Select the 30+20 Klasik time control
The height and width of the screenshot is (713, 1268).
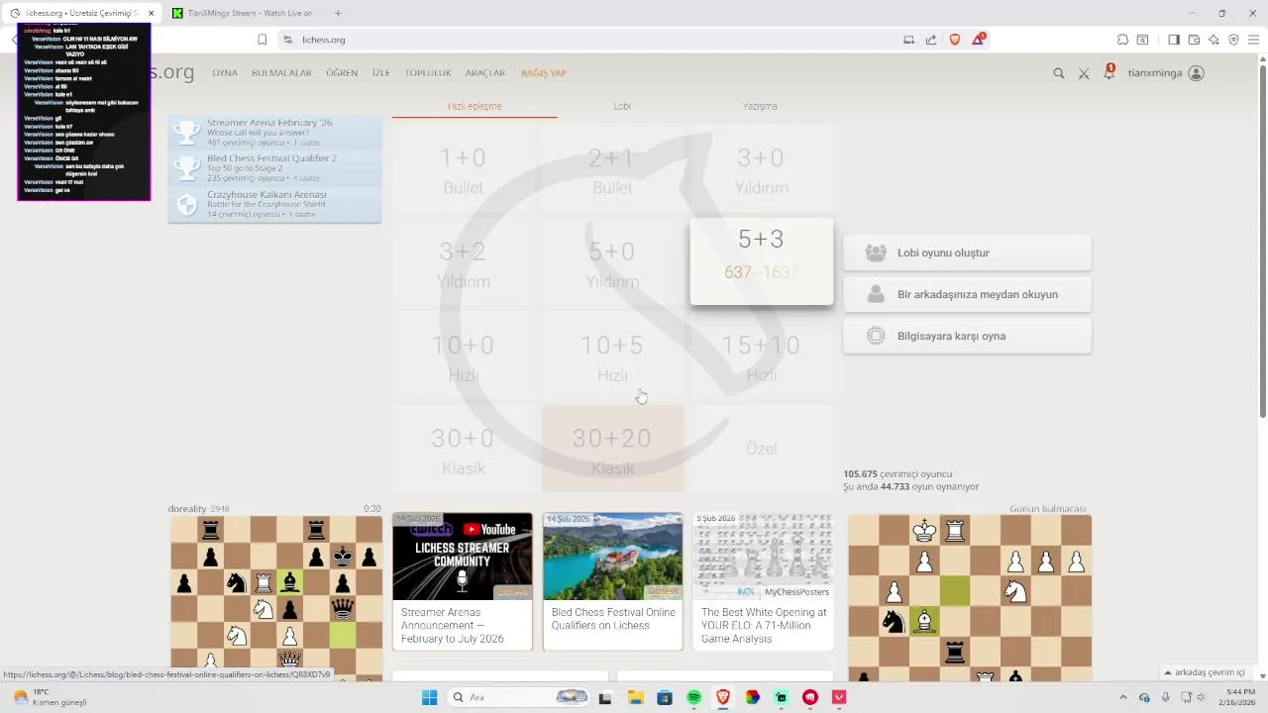tap(612, 450)
